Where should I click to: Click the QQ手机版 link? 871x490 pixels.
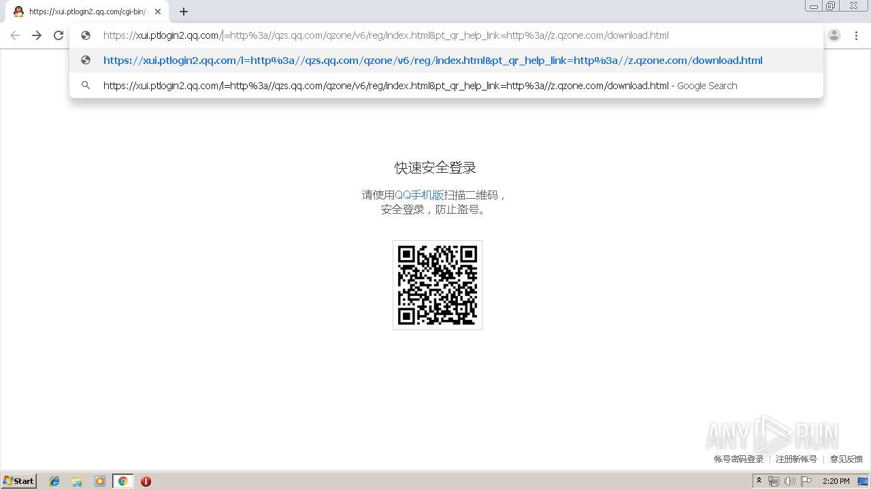(419, 195)
